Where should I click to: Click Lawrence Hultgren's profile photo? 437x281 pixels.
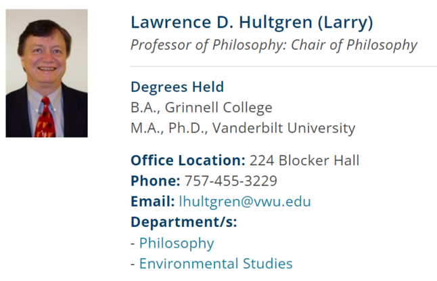tap(47, 73)
